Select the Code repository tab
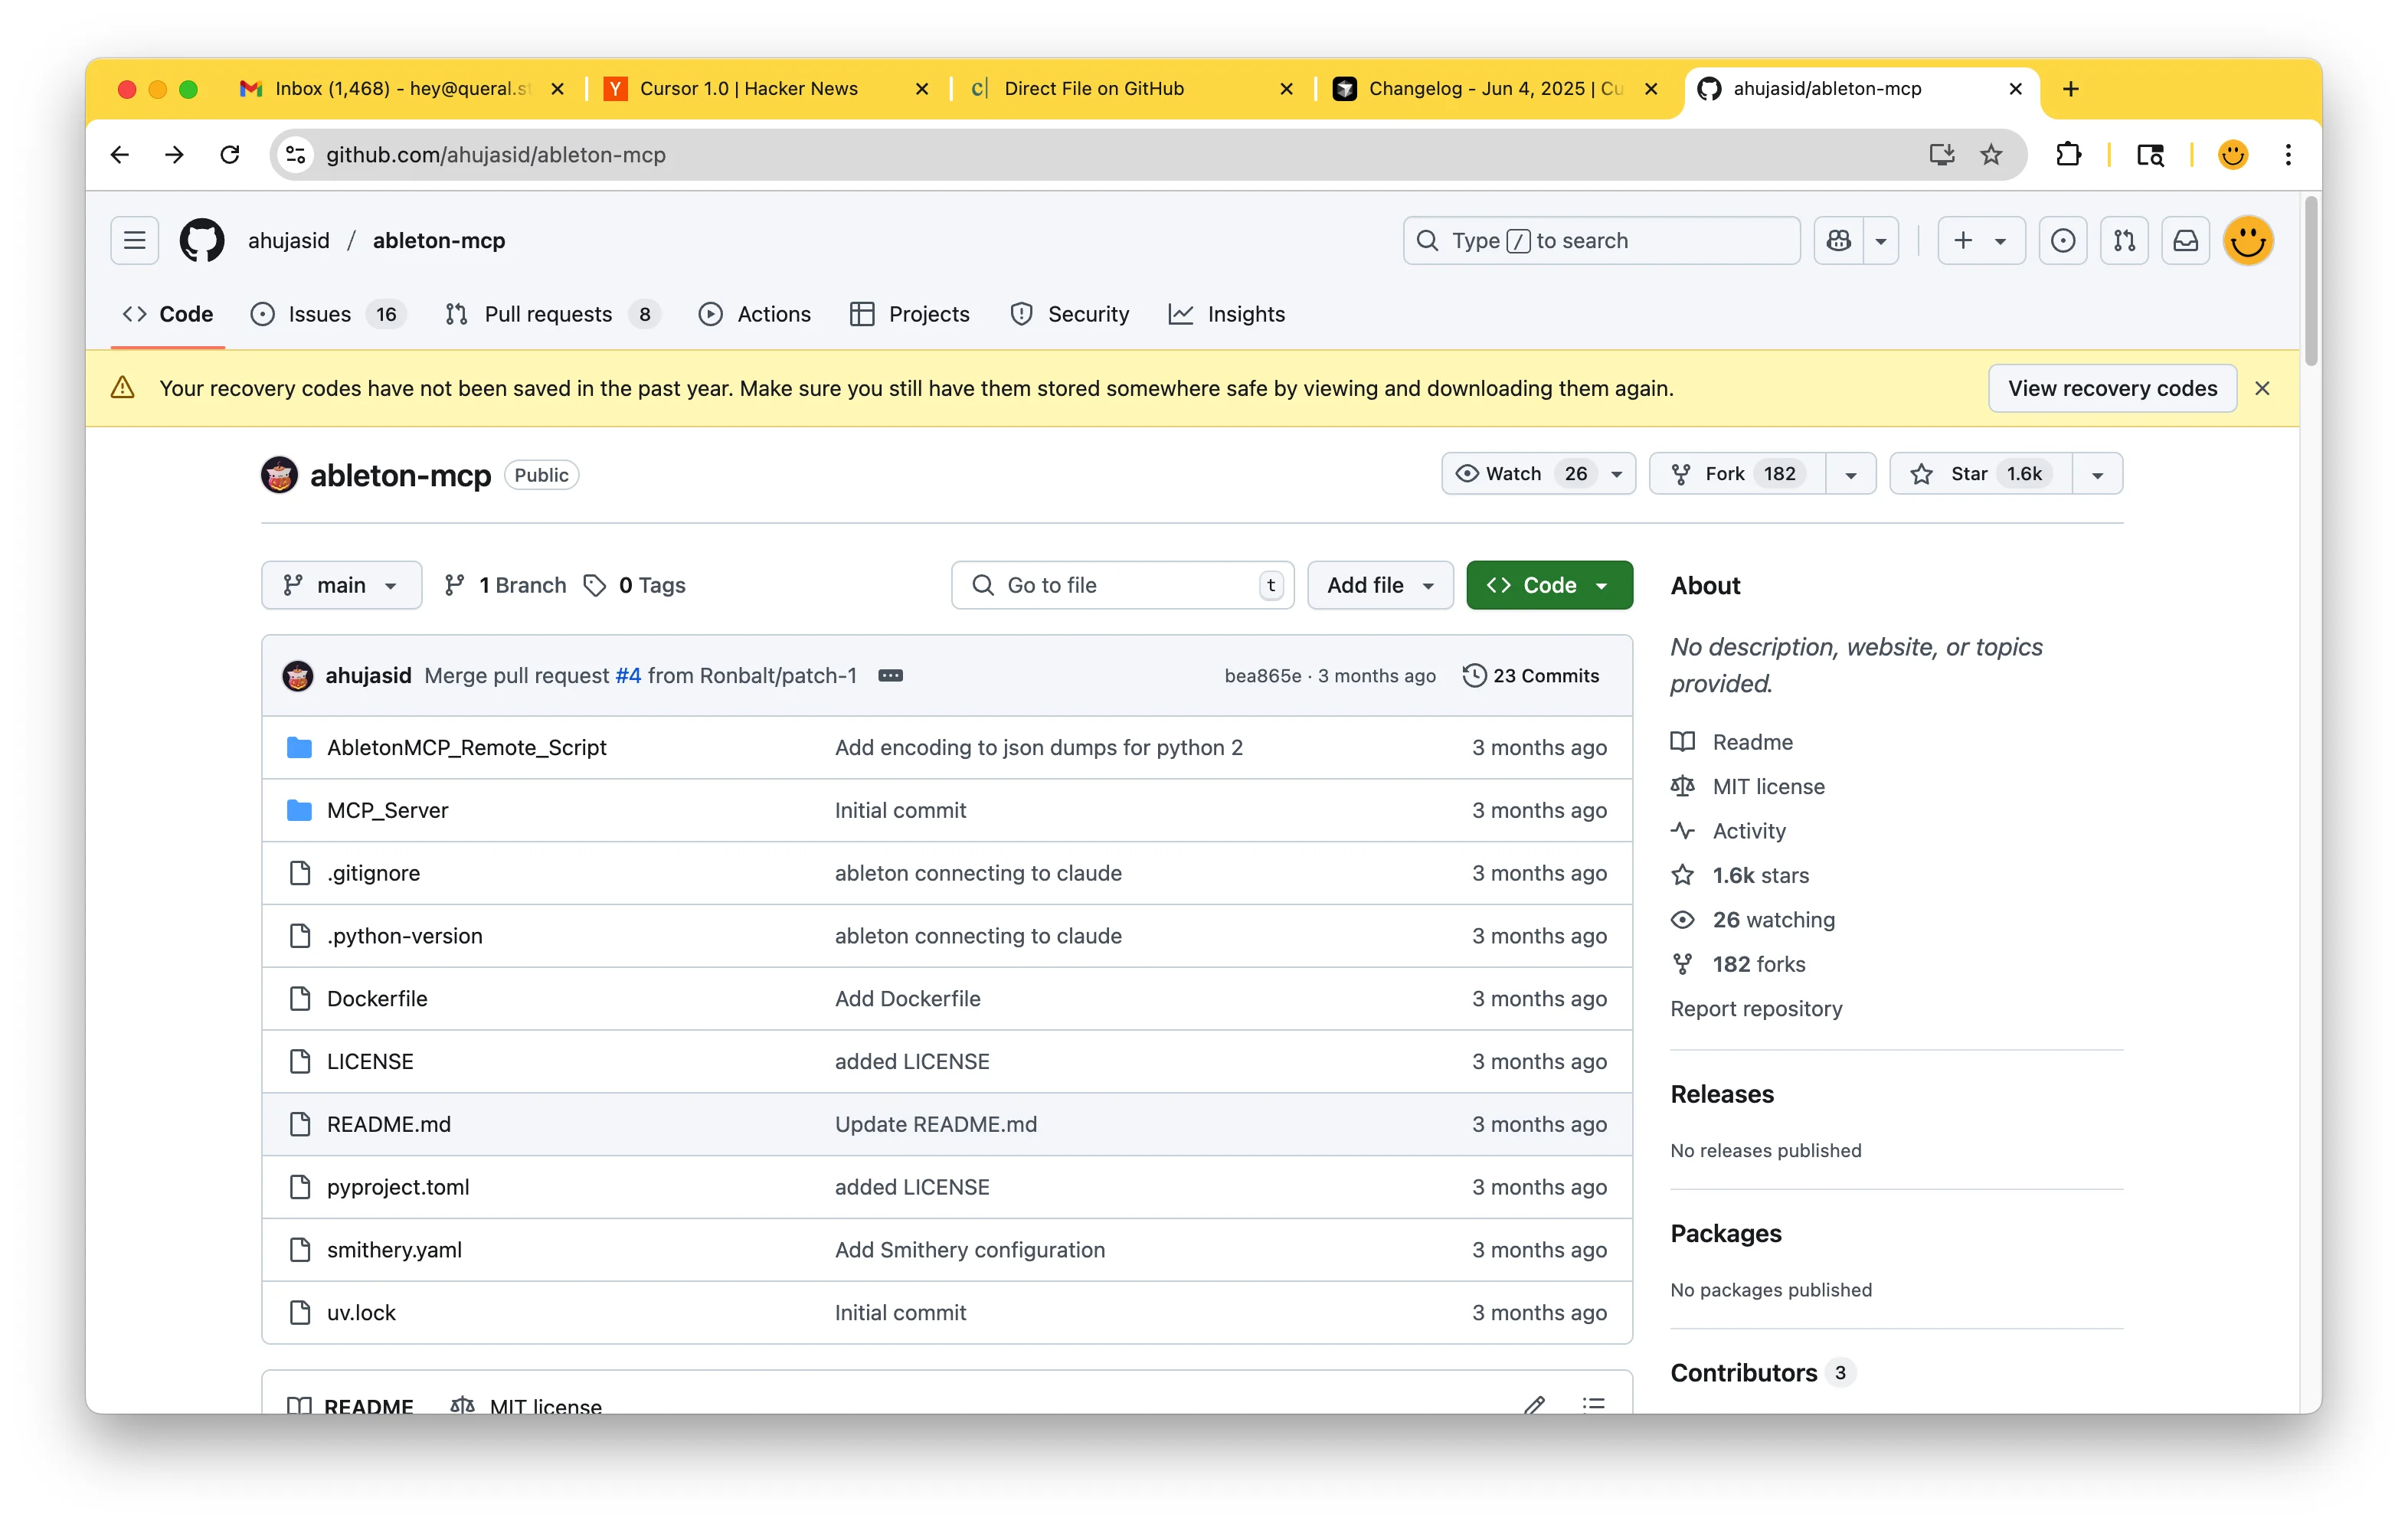 point(168,314)
